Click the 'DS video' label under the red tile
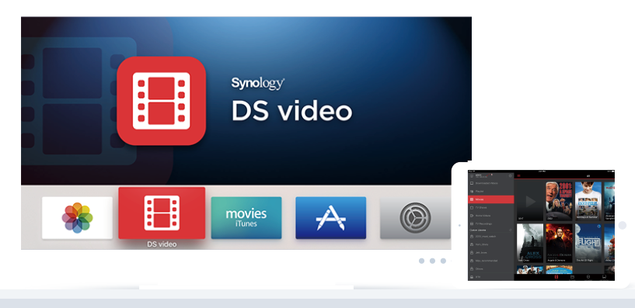Viewport: 635px width, 308px height. (162, 244)
